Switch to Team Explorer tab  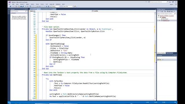coord(170,53)
